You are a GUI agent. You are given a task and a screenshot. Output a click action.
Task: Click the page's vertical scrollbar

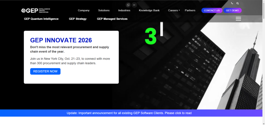pos(264,11)
